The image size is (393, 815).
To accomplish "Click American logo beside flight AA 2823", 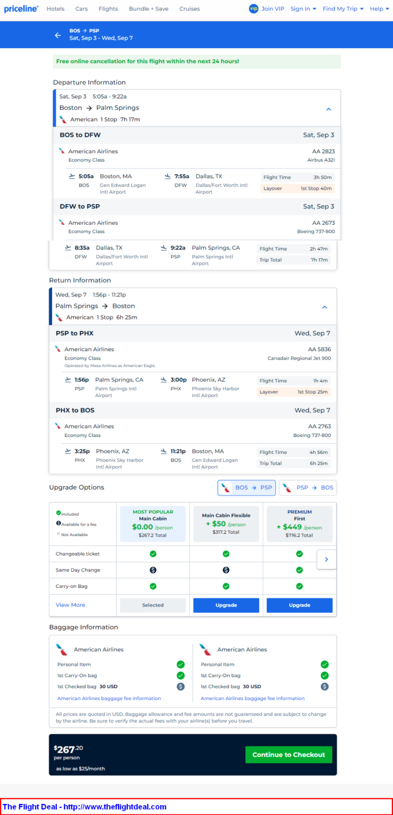I will coord(62,151).
